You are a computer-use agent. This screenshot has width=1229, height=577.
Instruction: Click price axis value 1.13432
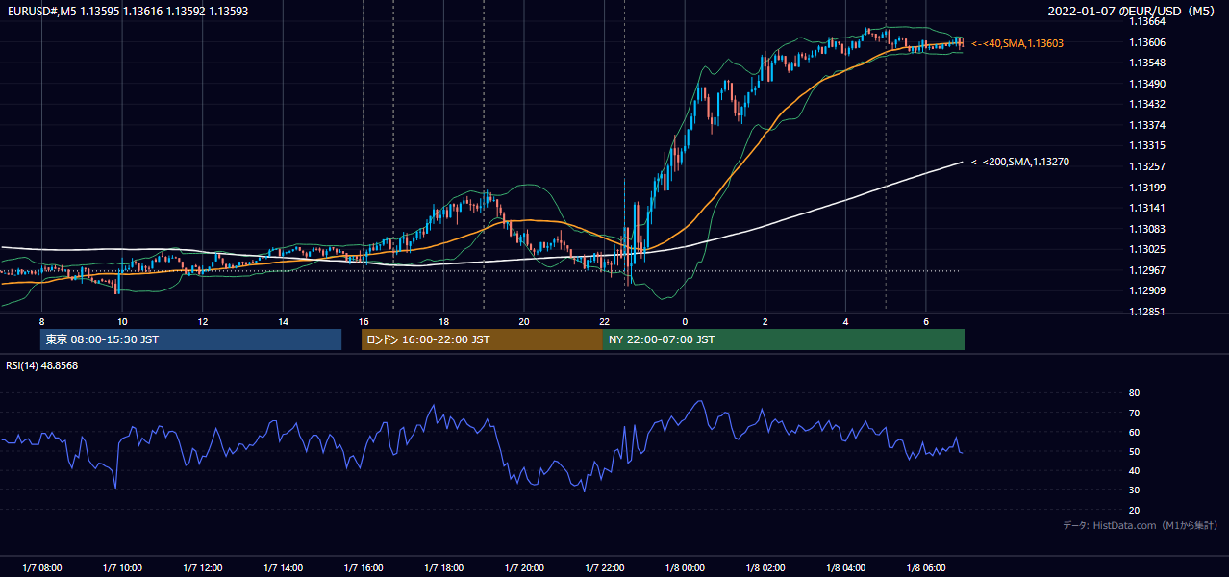pyautogui.click(x=1146, y=105)
